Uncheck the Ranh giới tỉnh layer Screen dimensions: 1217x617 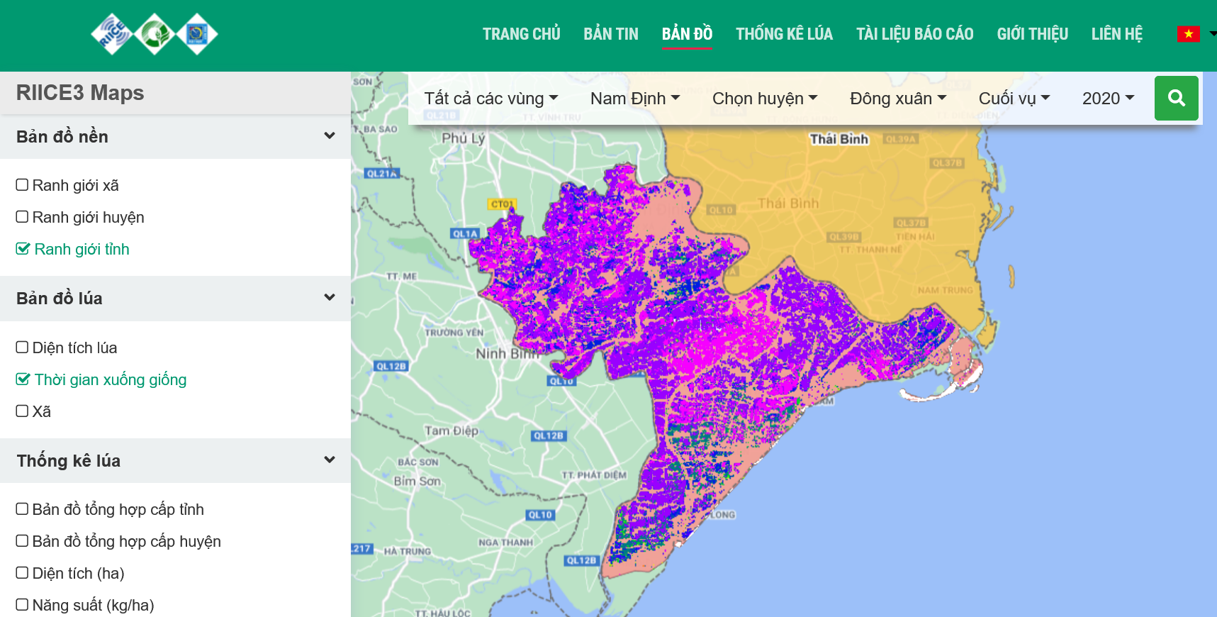click(x=23, y=249)
